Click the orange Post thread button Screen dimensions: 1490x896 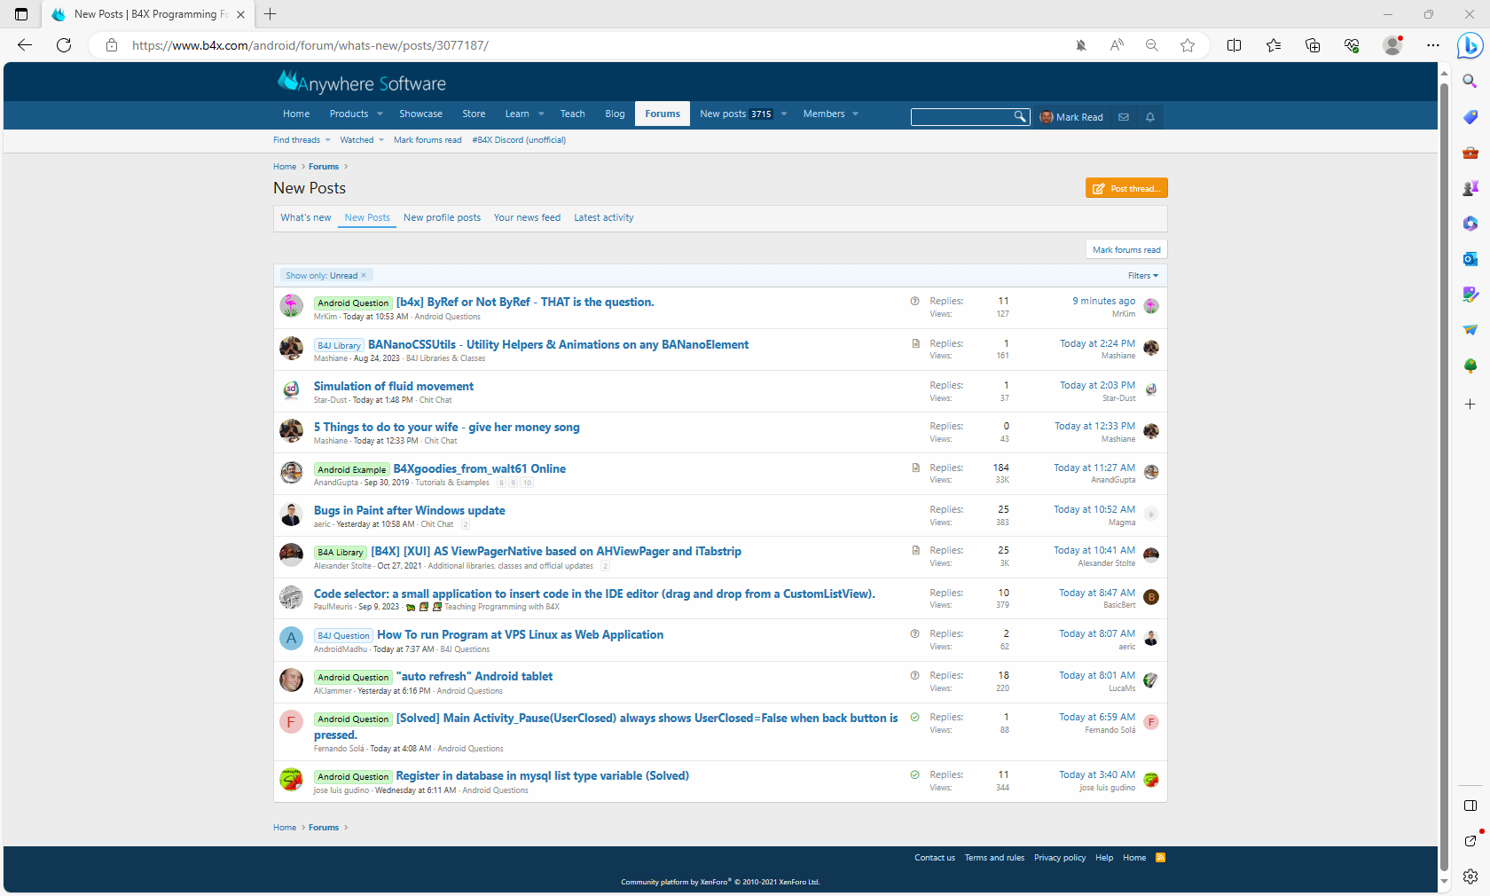(x=1126, y=188)
